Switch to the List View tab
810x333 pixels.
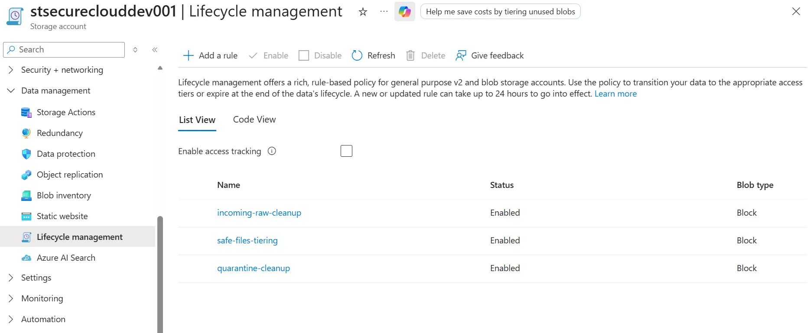[197, 120]
